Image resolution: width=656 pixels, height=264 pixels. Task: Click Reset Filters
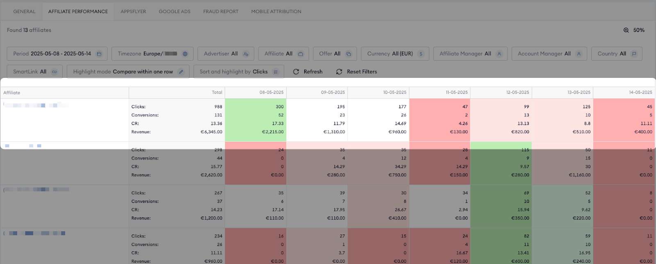(356, 72)
